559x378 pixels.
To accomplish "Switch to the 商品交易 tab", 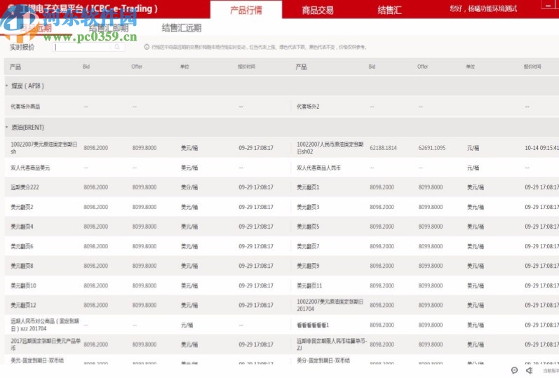I will click(x=318, y=10).
